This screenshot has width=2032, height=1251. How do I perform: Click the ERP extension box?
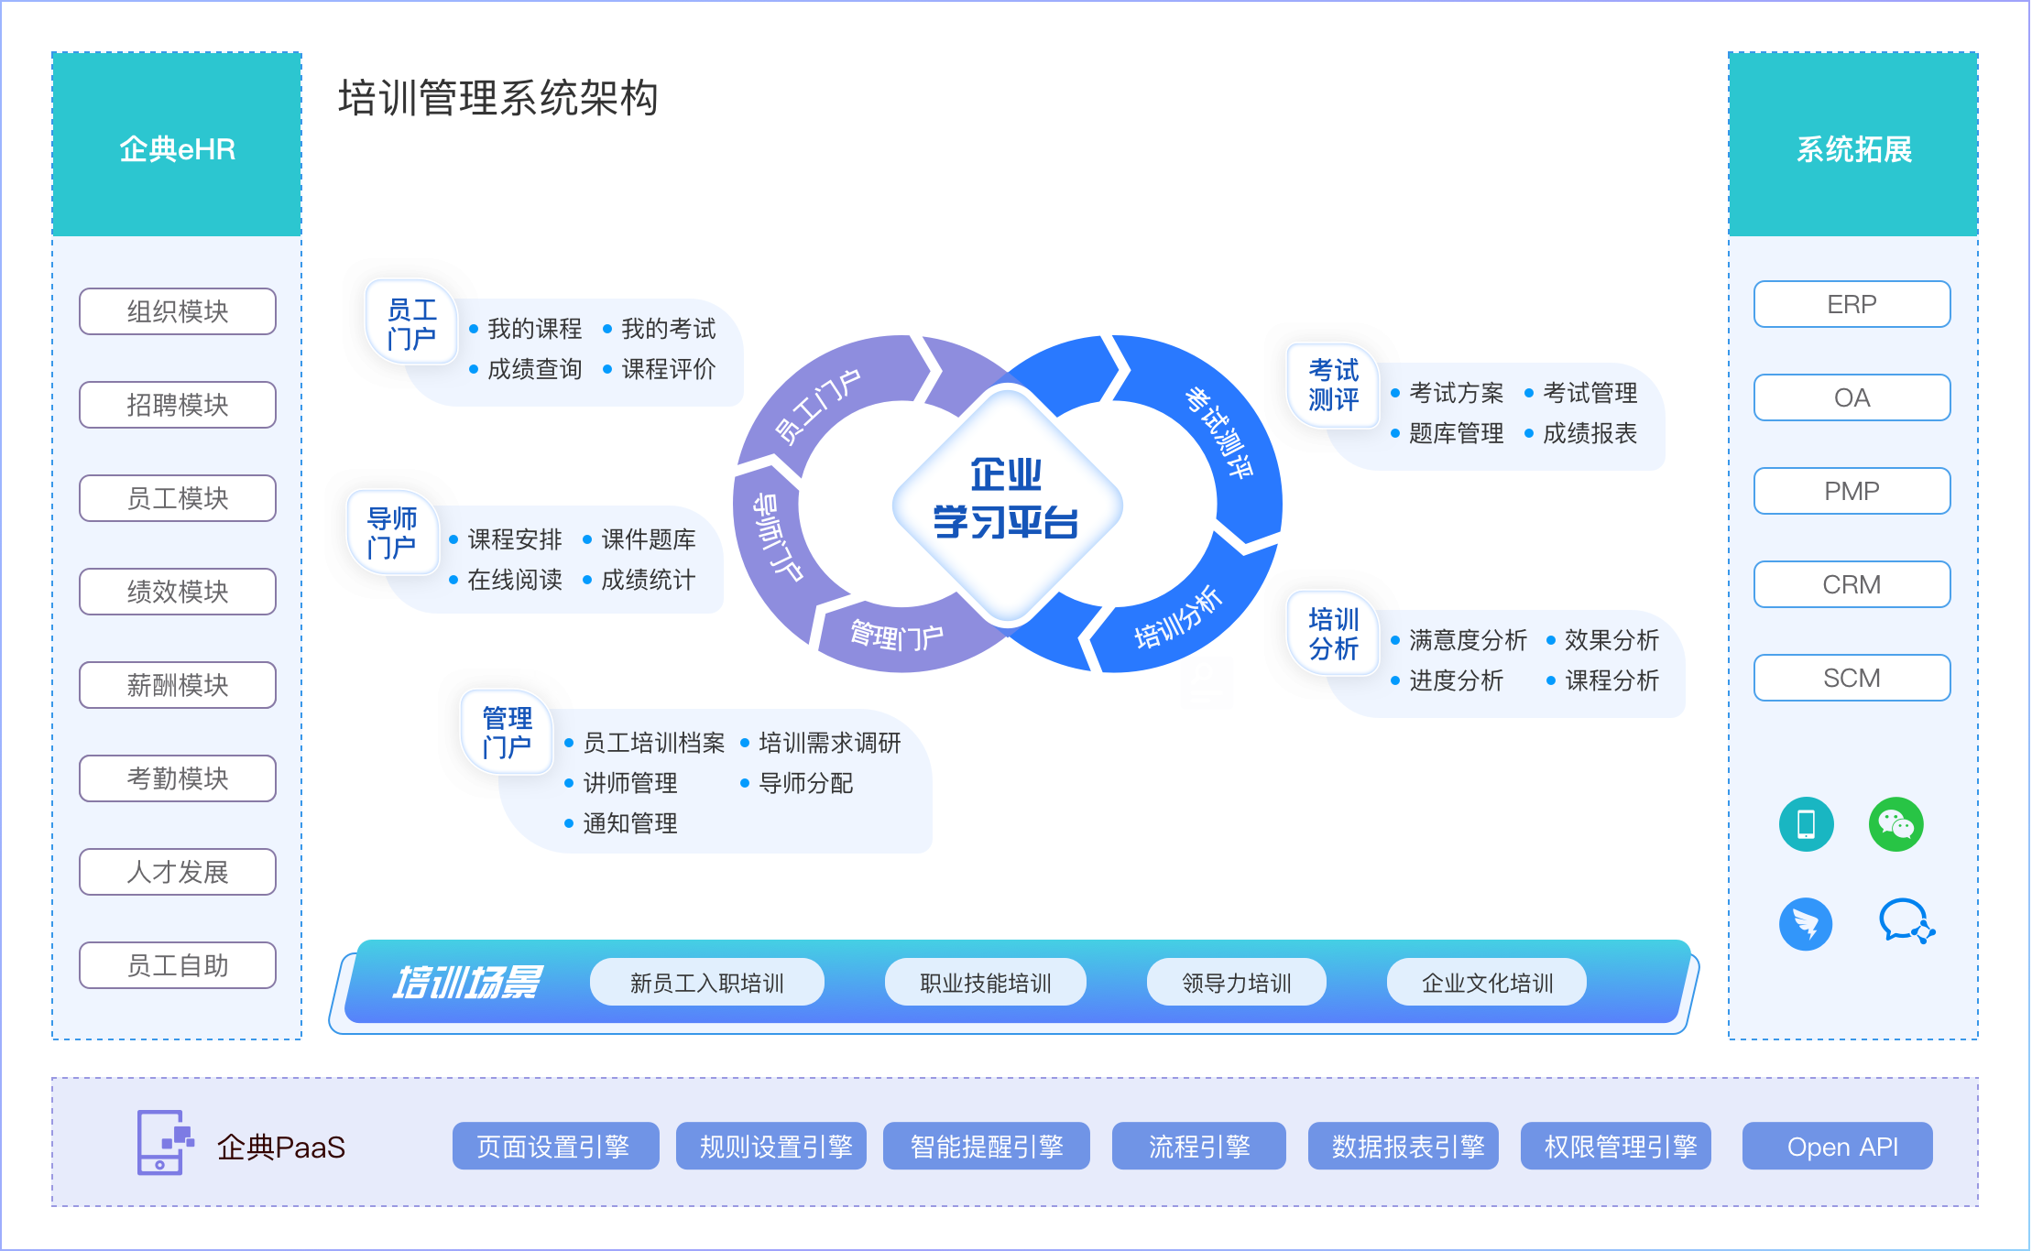point(1852,304)
